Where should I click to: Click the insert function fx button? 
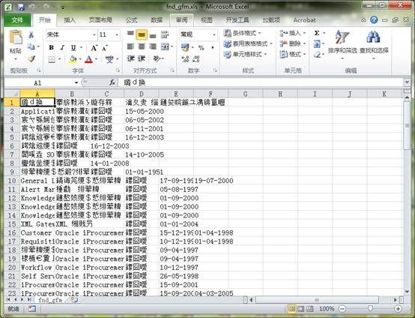pos(112,82)
